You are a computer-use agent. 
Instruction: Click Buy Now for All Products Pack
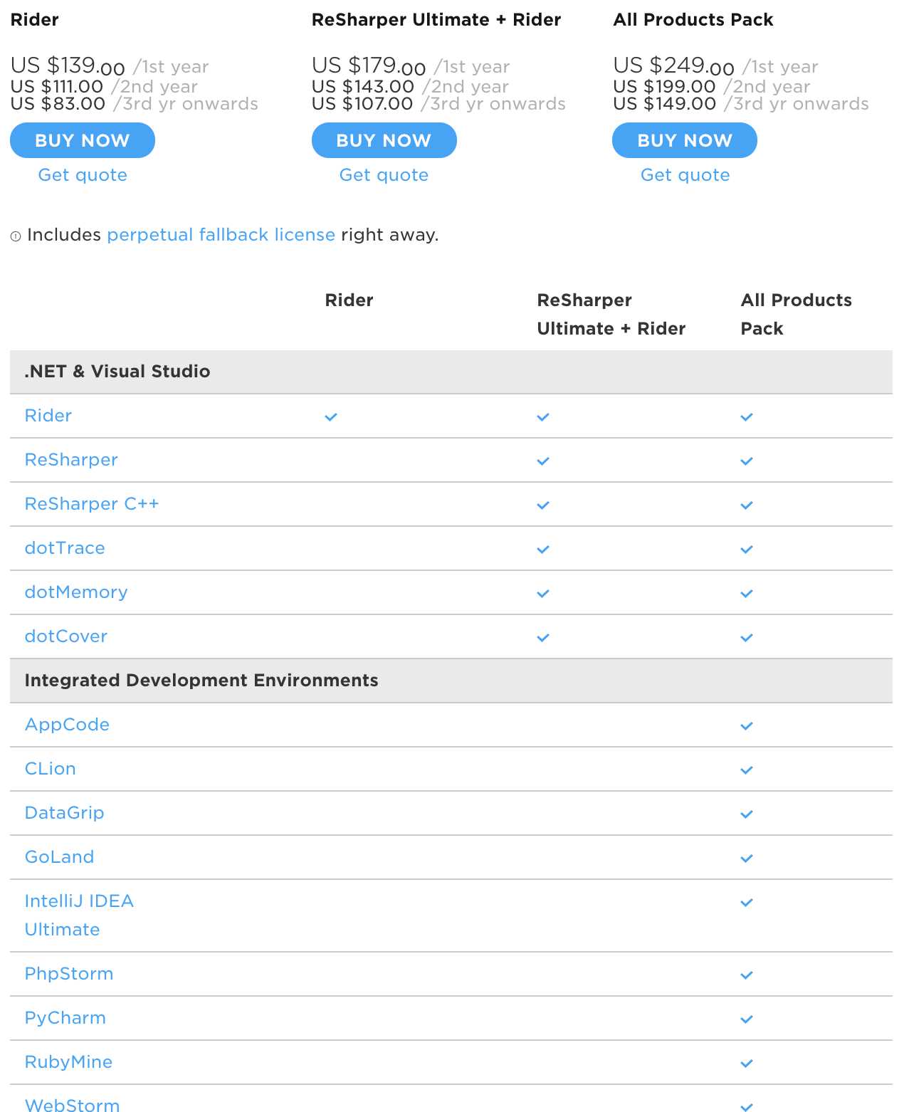[x=685, y=140]
